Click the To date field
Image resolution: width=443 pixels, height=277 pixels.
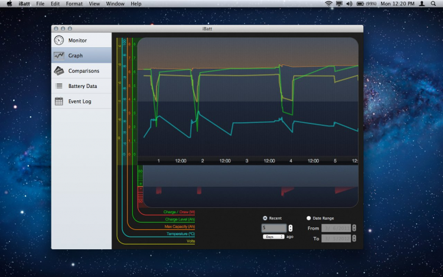tap(336, 238)
